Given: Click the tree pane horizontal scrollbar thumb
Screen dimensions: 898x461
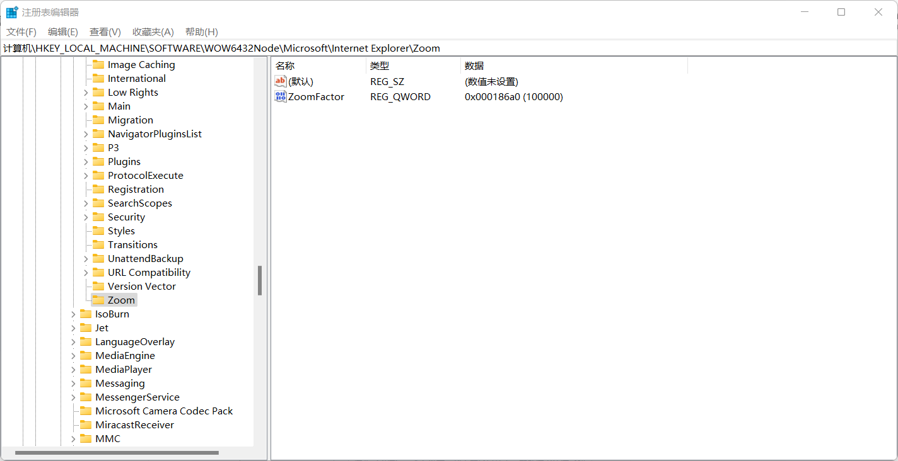Looking at the screenshot, I should click(117, 452).
